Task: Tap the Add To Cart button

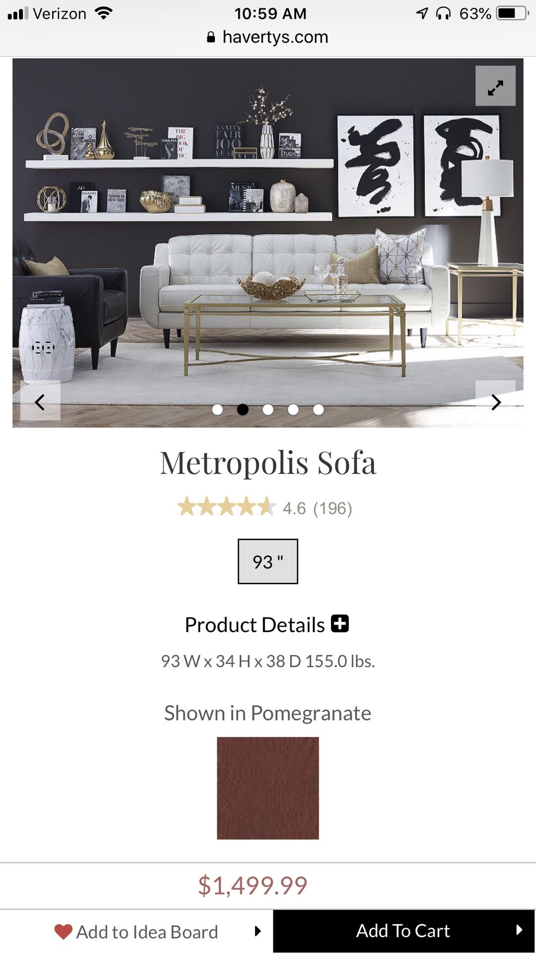Action: pos(404,930)
